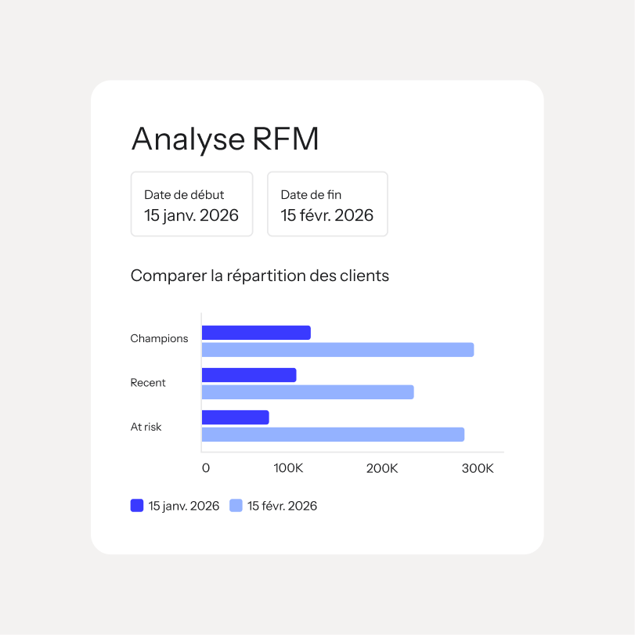Click the 15 janv. 2026 legend text
Viewport: 635px width, 635px height.
click(184, 507)
